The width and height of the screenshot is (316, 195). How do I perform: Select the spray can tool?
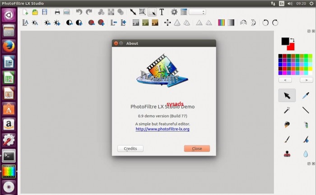point(306,124)
